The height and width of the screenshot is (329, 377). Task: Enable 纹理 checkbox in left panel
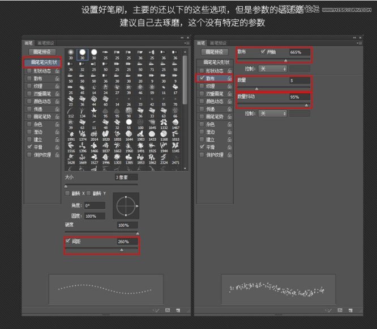click(29, 86)
